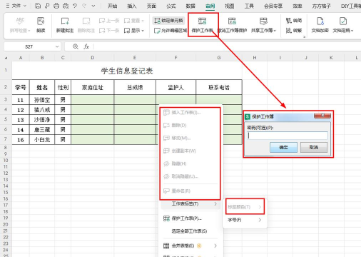The width and height of the screenshot is (361, 257).
Task: Click the cell containing 小白龙
Action: tap(42, 139)
